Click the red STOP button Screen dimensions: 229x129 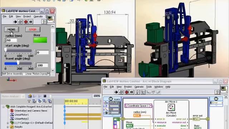pyautogui.click(x=33, y=29)
